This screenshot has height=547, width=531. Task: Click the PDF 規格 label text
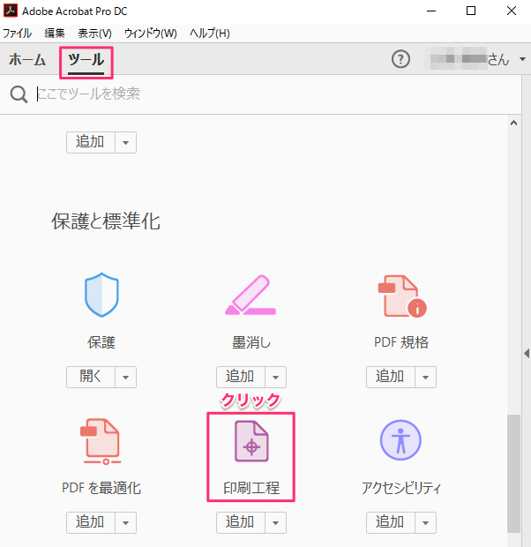click(x=401, y=342)
